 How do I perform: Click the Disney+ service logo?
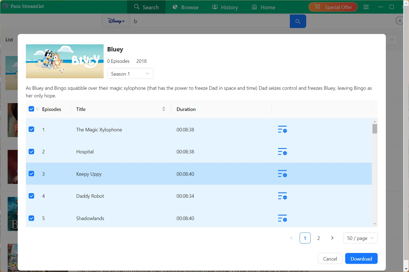(x=116, y=21)
